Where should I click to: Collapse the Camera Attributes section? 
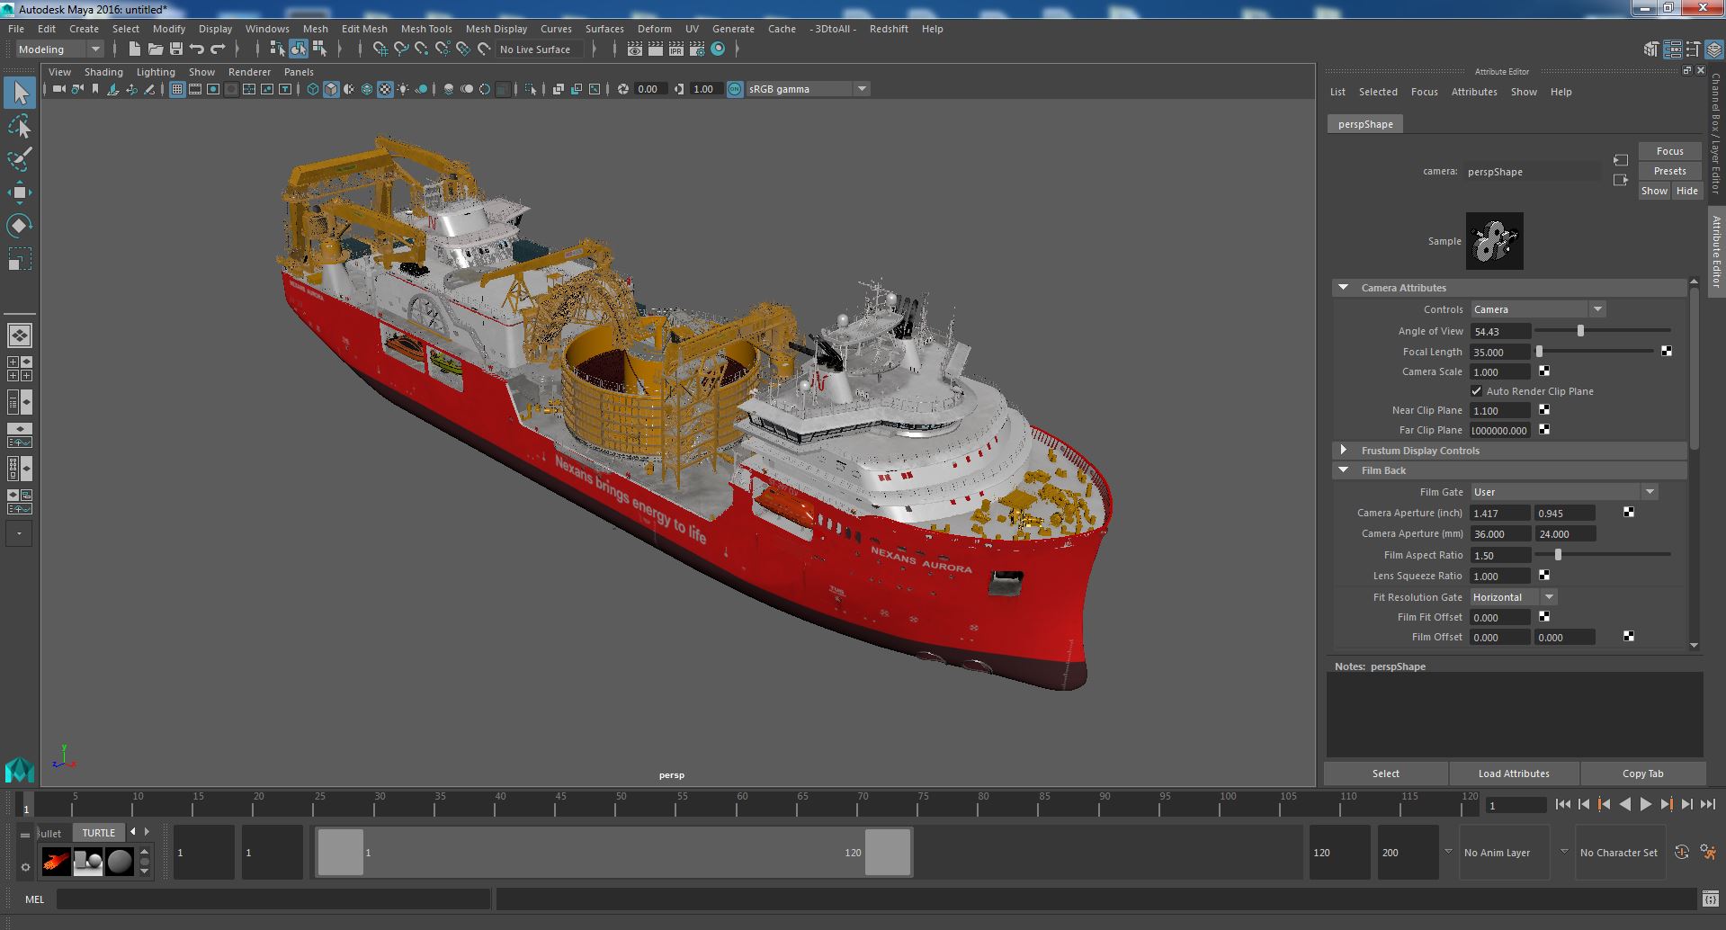1344,288
